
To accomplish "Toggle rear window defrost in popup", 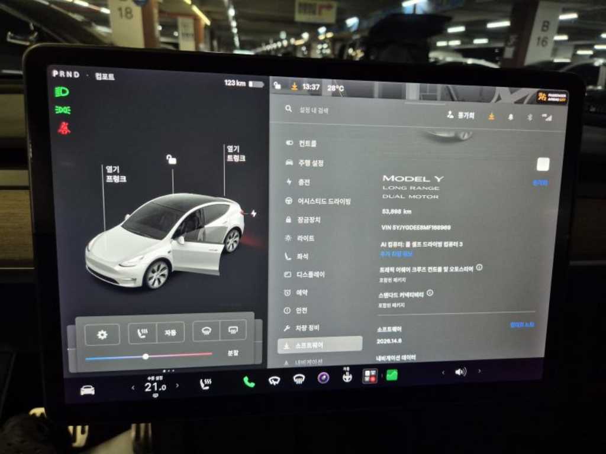I will tap(233, 330).
